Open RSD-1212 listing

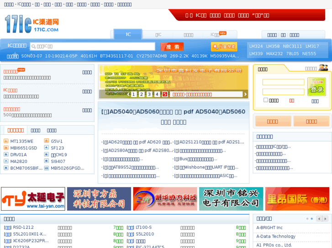(23, 228)
